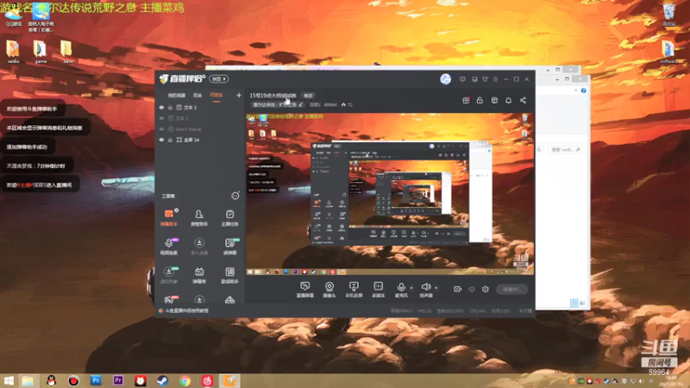This screenshot has height=388, width=690.
Task: Open the 弹幕助手 danmaku assistant tool
Action: point(169,218)
